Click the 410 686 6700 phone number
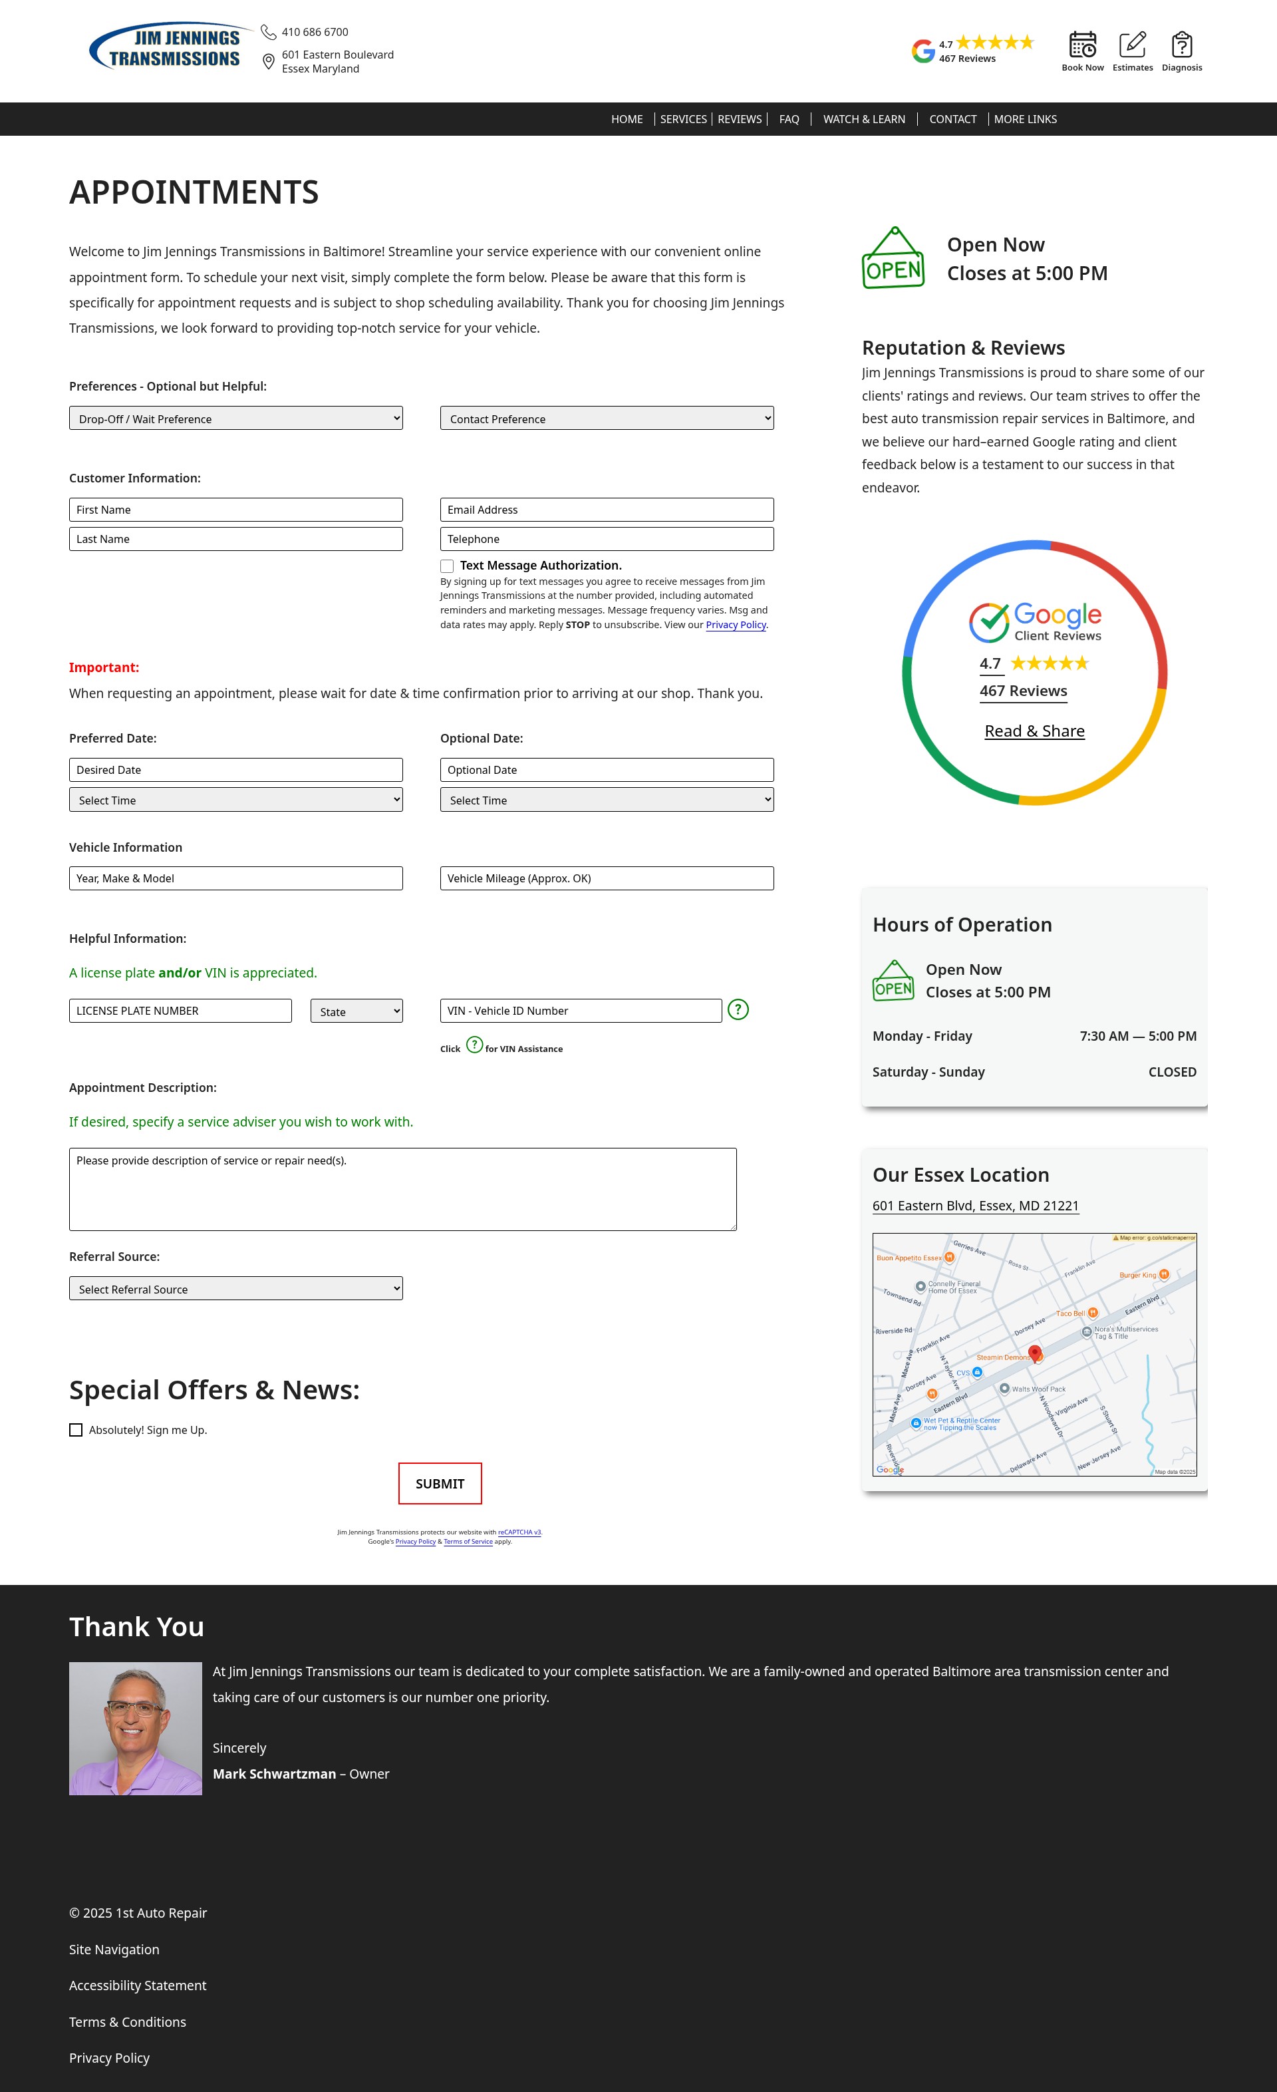This screenshot has width=1277, height=2092. tap(315, 32)
